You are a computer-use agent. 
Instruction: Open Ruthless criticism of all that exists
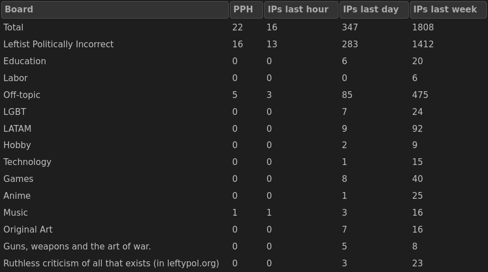tap(111, 264)
